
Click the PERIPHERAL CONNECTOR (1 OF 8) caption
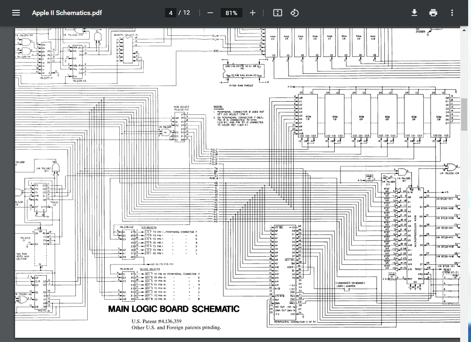click(295, 322)
